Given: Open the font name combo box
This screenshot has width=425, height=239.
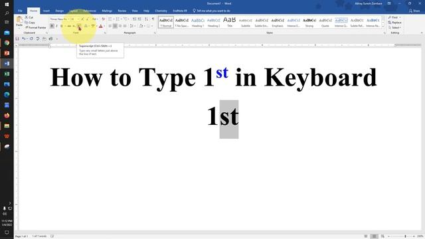Looking at the screenshot, I should click(x=59, y=19).
